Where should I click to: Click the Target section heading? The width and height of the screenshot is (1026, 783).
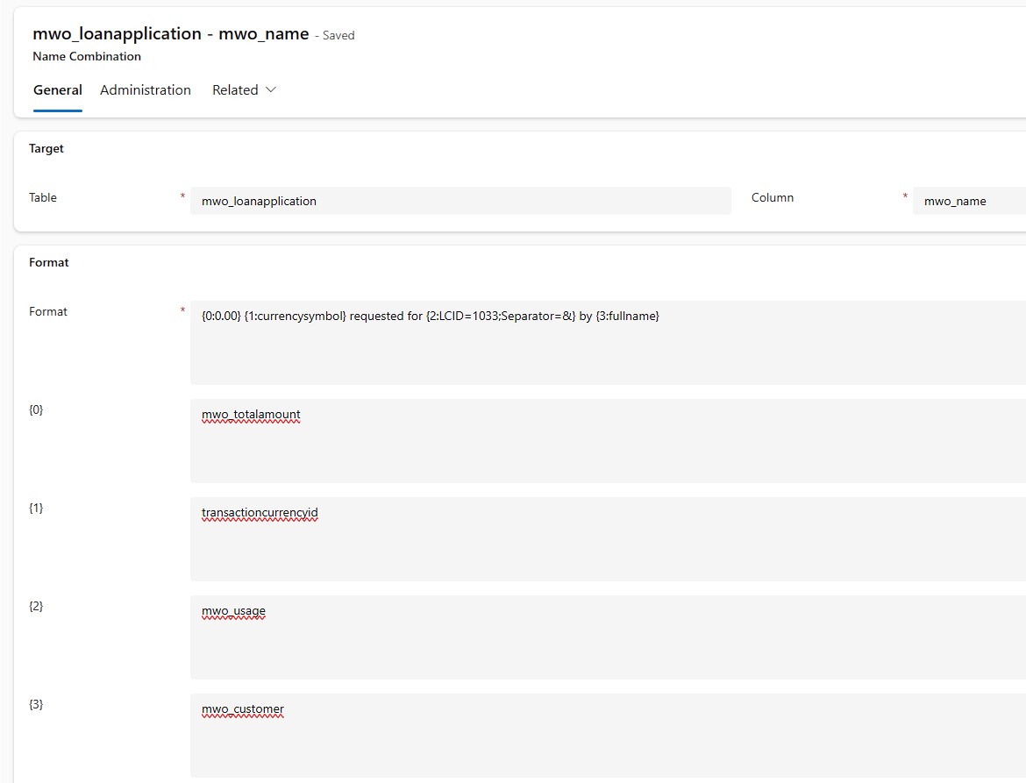(46, 148)
